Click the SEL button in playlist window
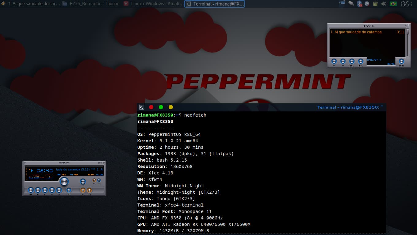The image size is (417, 235). coord(352,61)
